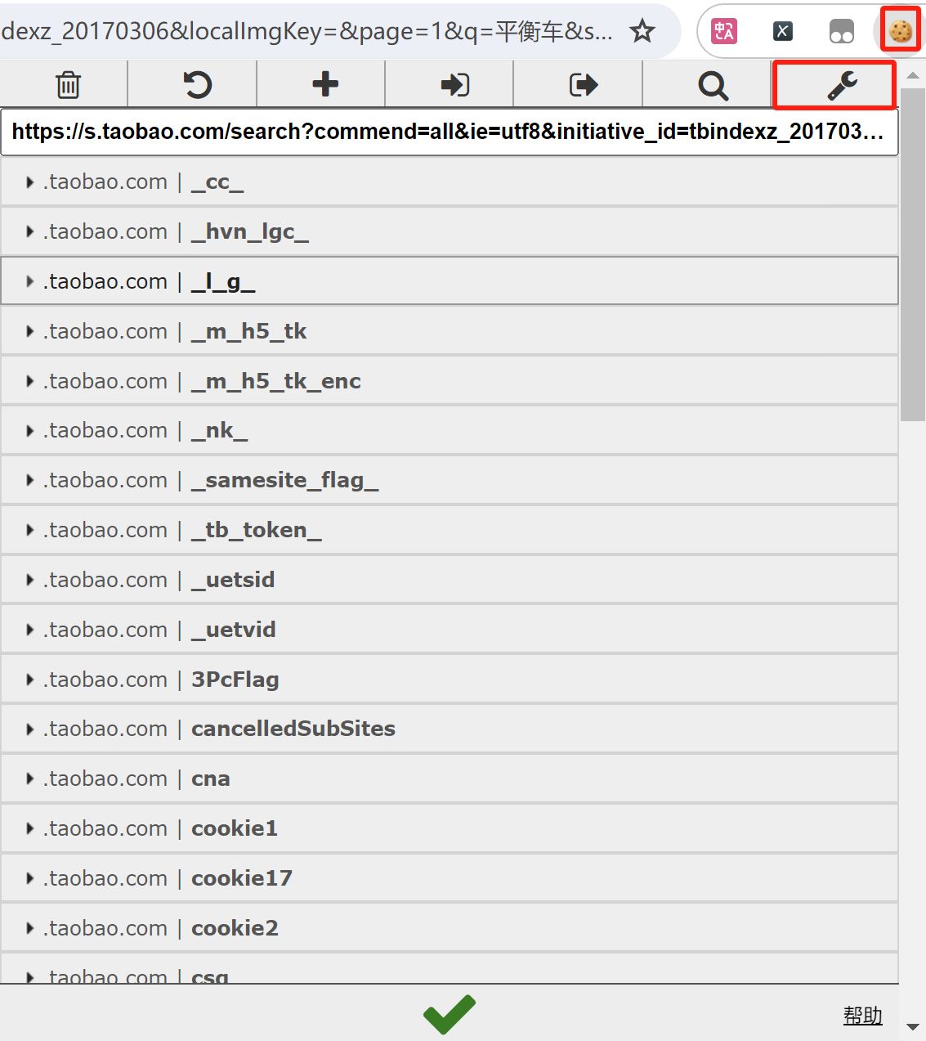This screenshot has width=926, height=1041.
Task: Expand the _l_g_ cookie row
Action: pos(450,281)
